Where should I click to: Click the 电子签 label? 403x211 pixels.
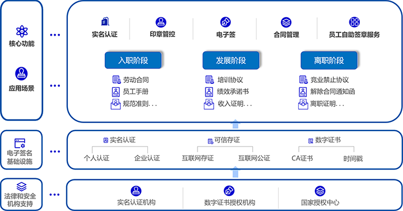[x=226, y=34]
